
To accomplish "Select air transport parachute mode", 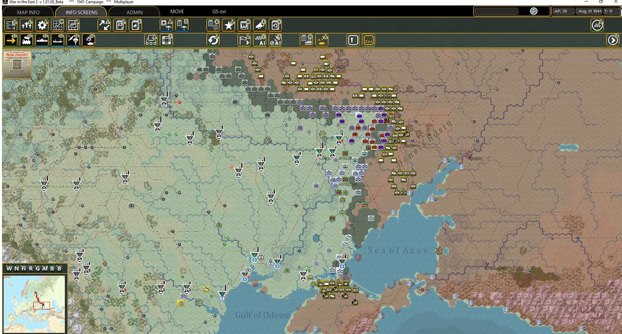I will pyautogui.click(x=74, y=40).
